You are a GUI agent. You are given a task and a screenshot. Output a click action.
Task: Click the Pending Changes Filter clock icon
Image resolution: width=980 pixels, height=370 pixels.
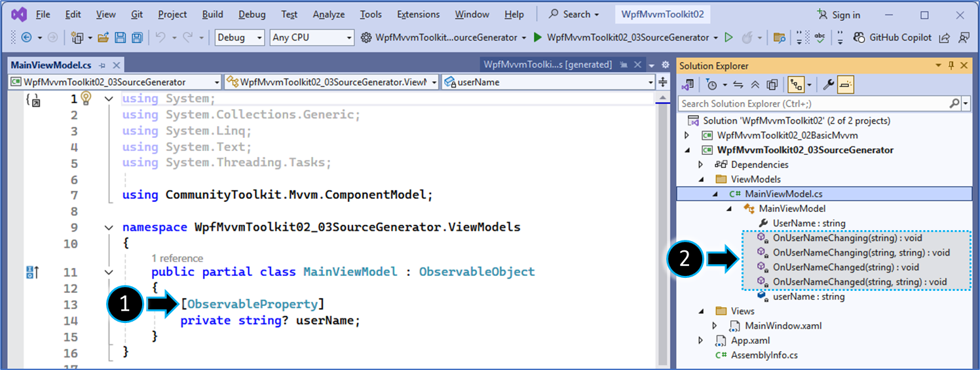click(712, 84)
